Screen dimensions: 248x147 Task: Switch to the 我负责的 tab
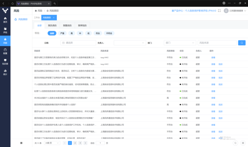point(52,26)
